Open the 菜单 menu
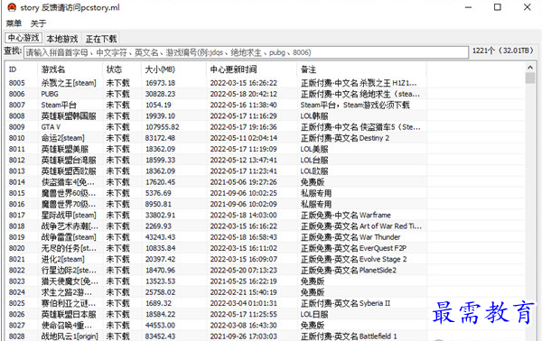The image size is (542, 341). pyautogui.click(x=14, y=23)
